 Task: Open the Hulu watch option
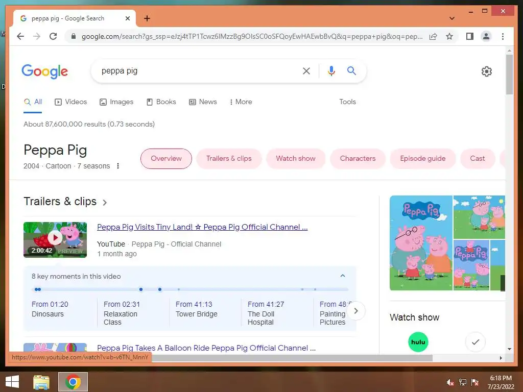tap(418, 342)
